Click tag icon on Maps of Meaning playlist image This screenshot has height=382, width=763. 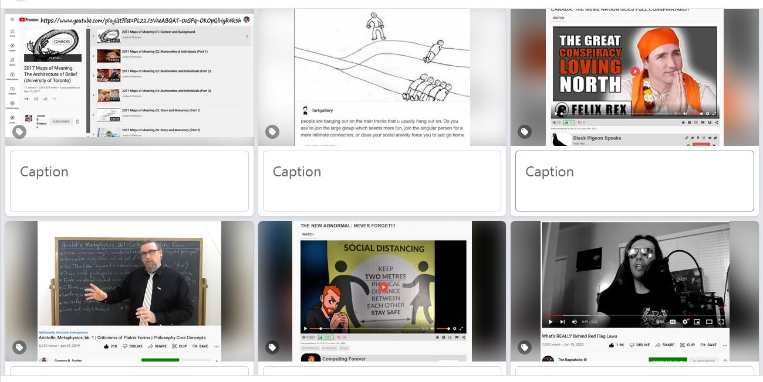click(x=19, y=132)
